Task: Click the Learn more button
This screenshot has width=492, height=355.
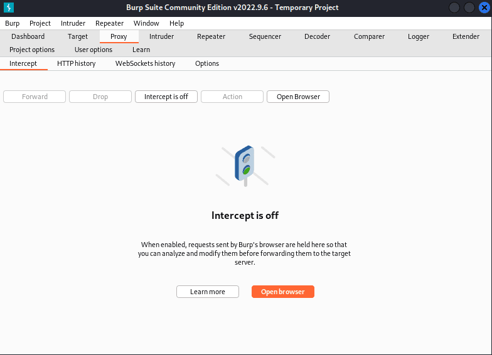Action: tap(208, 292)
